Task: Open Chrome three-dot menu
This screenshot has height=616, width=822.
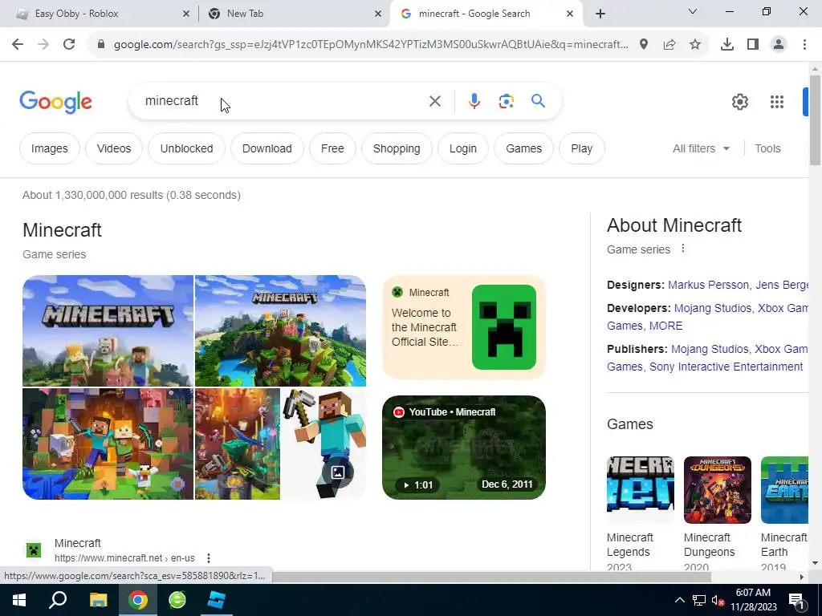Action: coord(804,45)
